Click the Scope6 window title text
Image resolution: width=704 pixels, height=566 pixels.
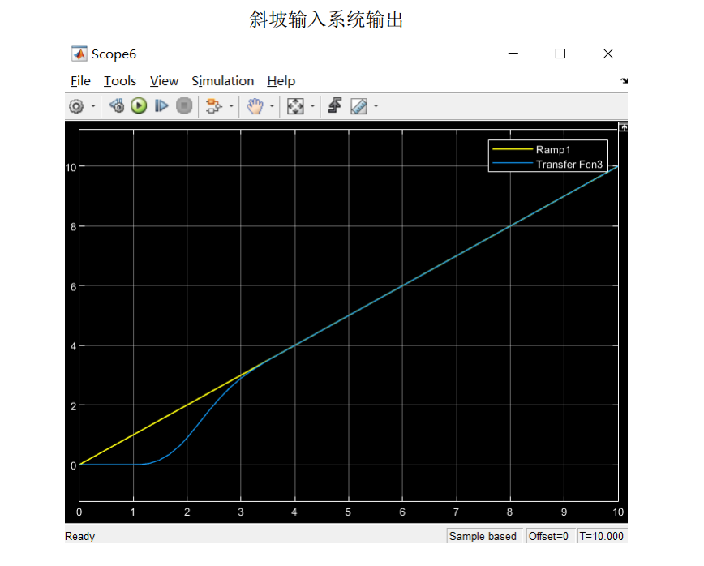[114, 54]
